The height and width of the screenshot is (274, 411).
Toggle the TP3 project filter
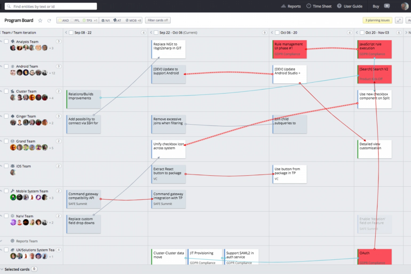(x=87, y=20)
